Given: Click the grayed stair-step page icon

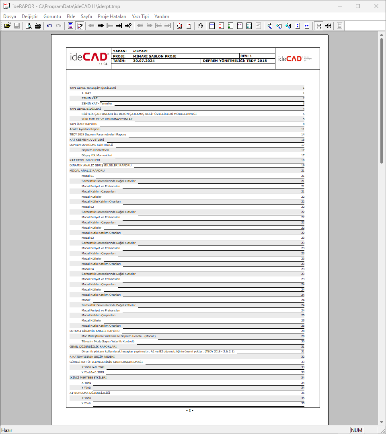Looking at the screenshot, I should [259, 26].
